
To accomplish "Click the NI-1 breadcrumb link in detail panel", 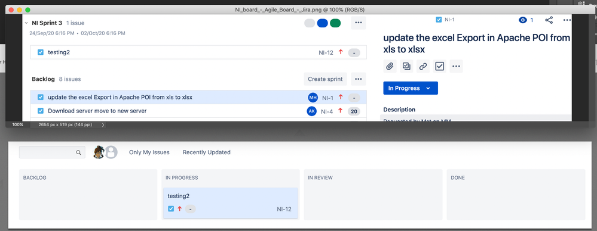I will click(449, 20).
